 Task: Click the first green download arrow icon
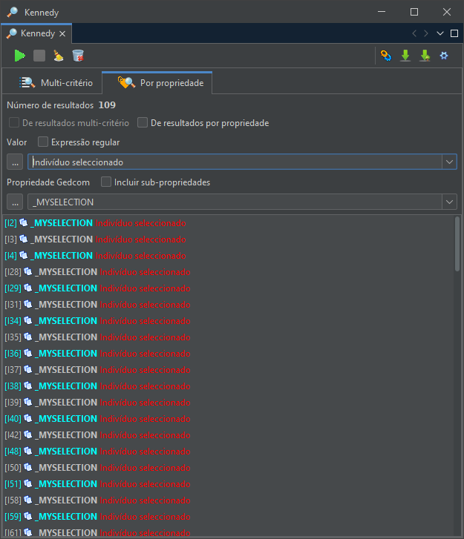point(405,56)
